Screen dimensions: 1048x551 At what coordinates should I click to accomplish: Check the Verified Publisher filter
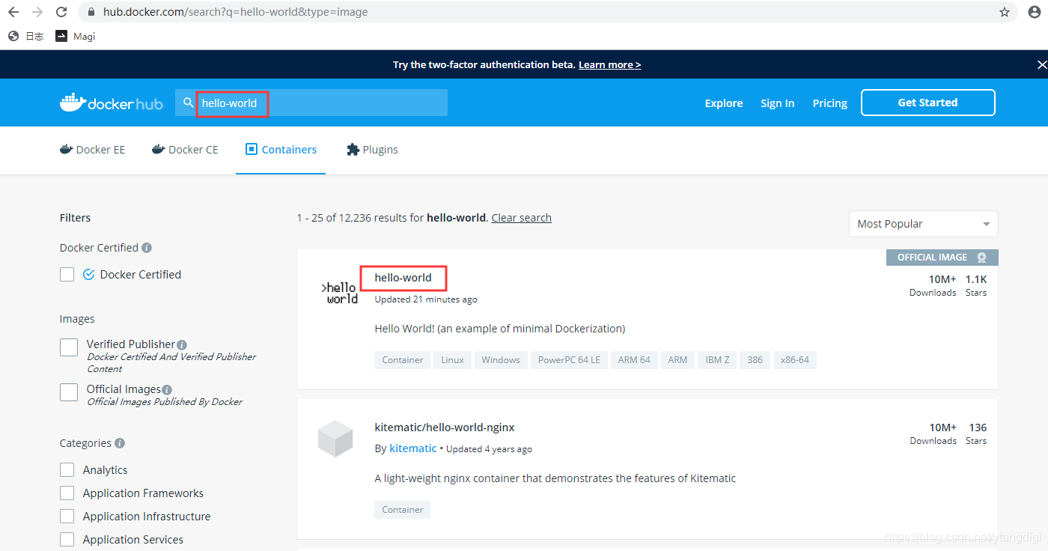(x=69, y=347)
